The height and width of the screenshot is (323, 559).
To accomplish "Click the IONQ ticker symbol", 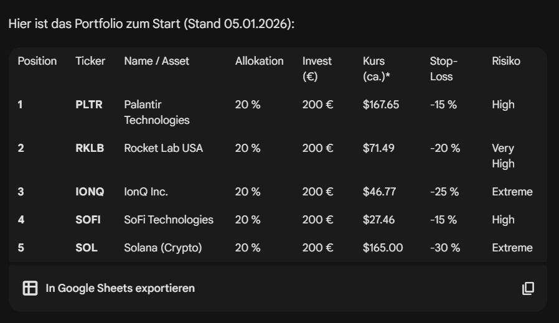I will tap(90, 192).
